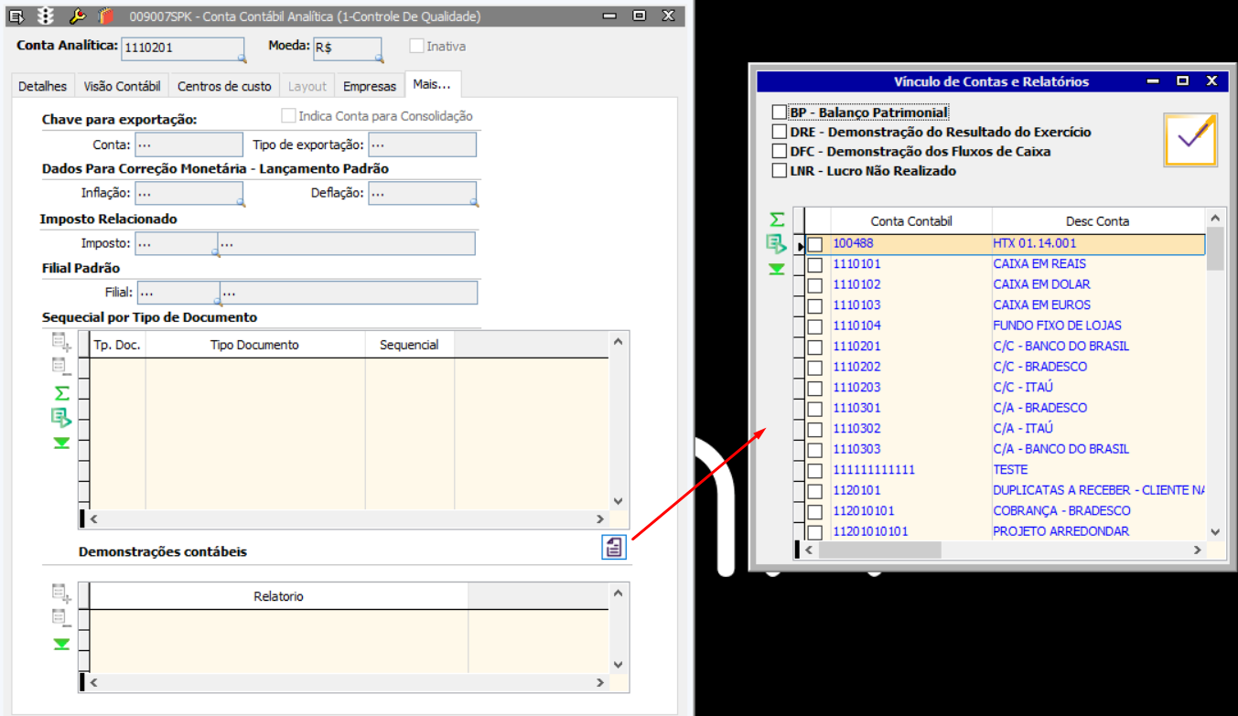
Task: Click the Tipo Documento column header
Action: point(254,345)
